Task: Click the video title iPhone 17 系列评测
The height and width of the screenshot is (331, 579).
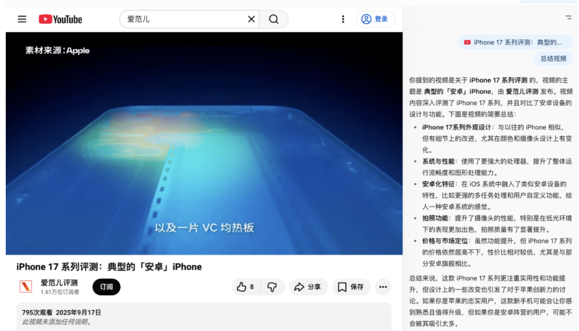Action: (x=109, y=267)
